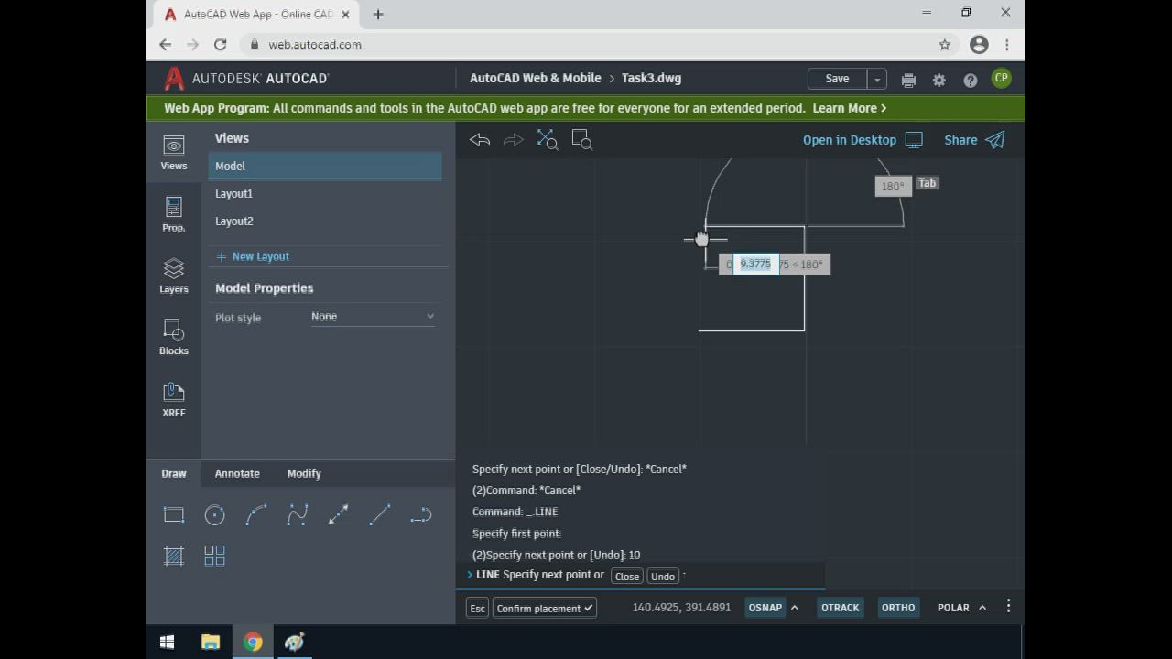
Task: Toggle ORTHO mode
Action: (898, 608)
